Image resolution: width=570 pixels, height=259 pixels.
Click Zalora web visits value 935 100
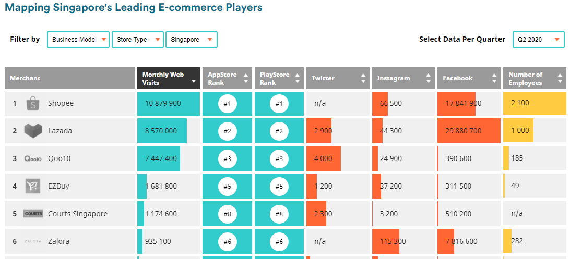point(158,241)
